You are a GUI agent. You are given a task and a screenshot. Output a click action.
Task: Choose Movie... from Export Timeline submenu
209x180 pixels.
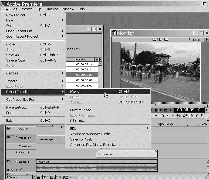coord(76,92)
